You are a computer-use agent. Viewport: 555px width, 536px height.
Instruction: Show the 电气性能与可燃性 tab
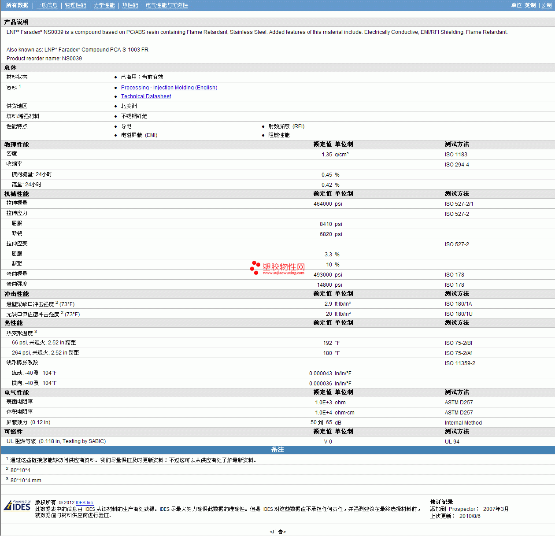pos(167,5)
